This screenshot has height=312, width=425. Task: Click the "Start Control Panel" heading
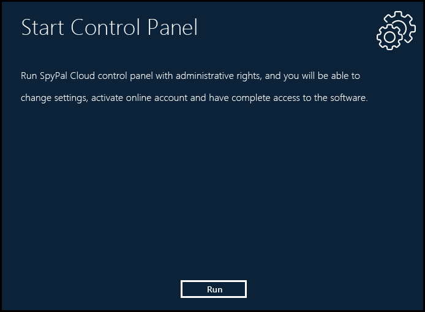pyautogui.click(x=109, y=28)
